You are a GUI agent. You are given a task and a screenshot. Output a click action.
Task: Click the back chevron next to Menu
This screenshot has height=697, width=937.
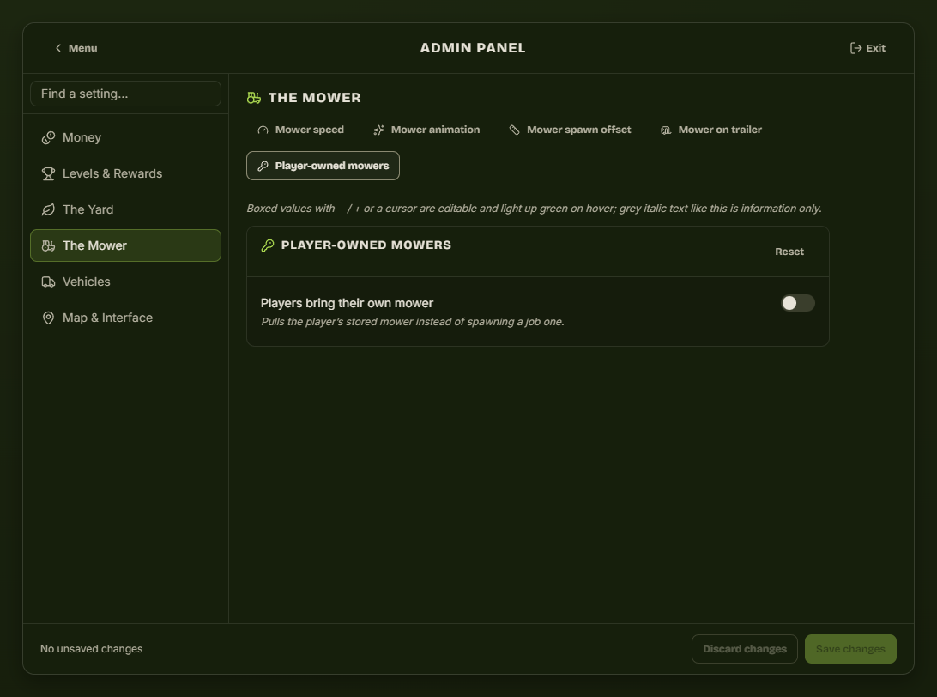pos(58,48)
